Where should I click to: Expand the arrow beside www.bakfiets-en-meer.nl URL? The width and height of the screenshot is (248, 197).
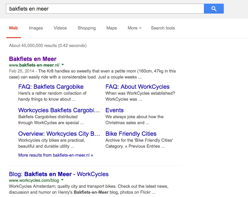[x=63, y=65]
